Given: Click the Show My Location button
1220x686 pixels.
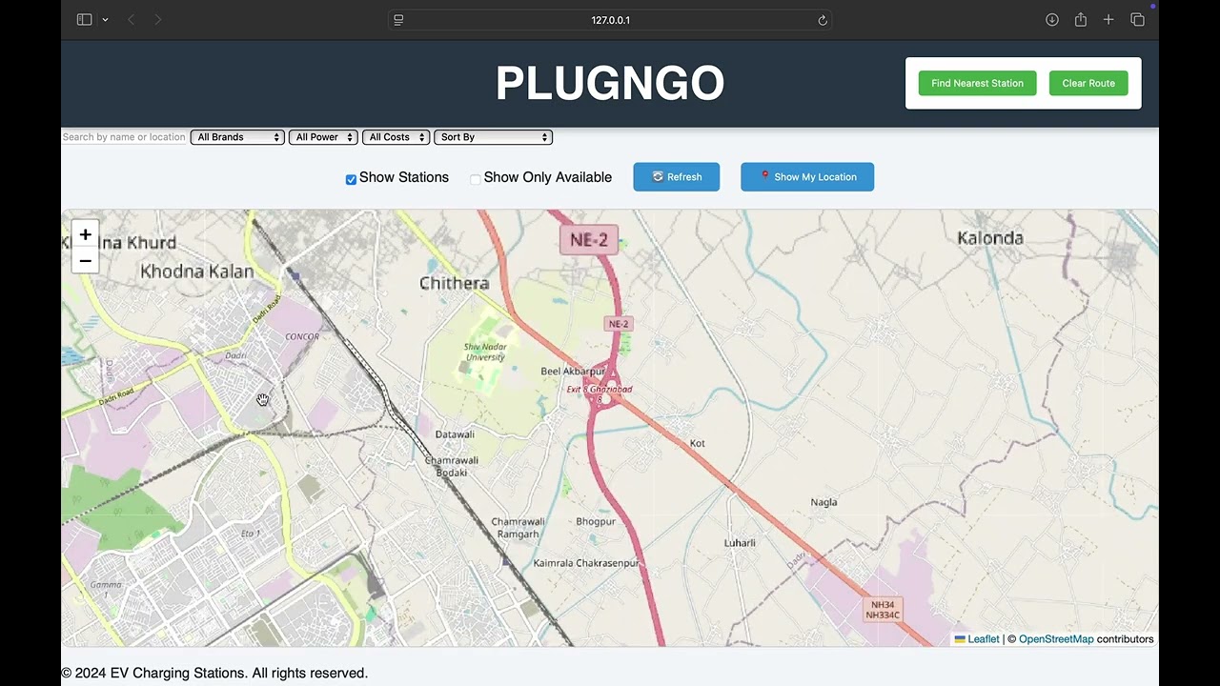Looking at the screenshot, I should tap(807, 176).
